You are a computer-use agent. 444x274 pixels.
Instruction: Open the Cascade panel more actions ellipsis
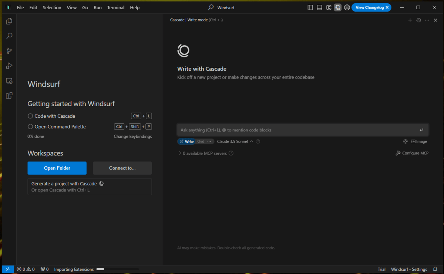click(427, 20)
